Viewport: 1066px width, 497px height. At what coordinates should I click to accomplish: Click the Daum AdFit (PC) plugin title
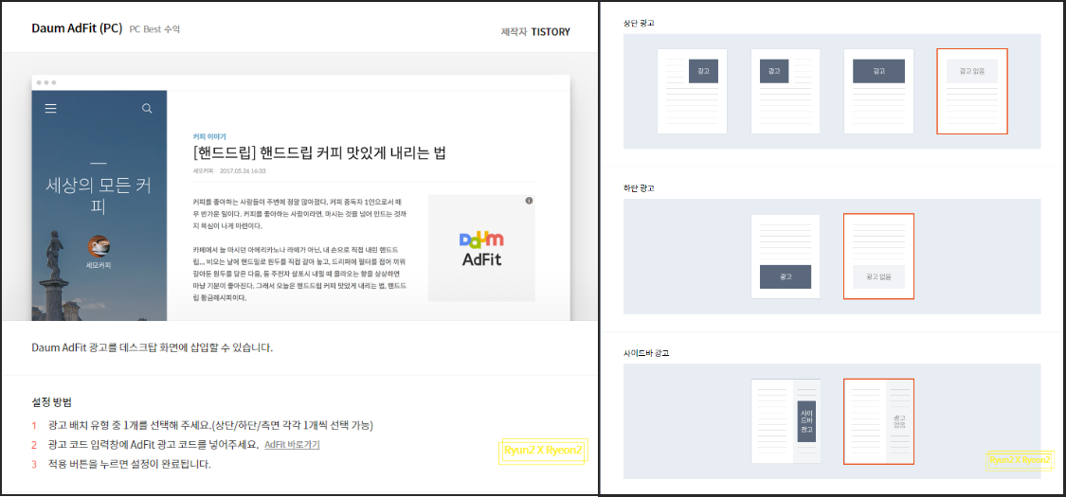pyautogui.click(x=77, y=28)
